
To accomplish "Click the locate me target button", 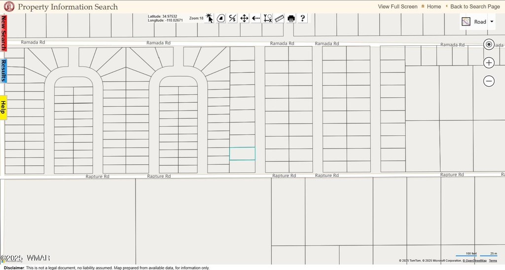I will [x=489, y=44].
